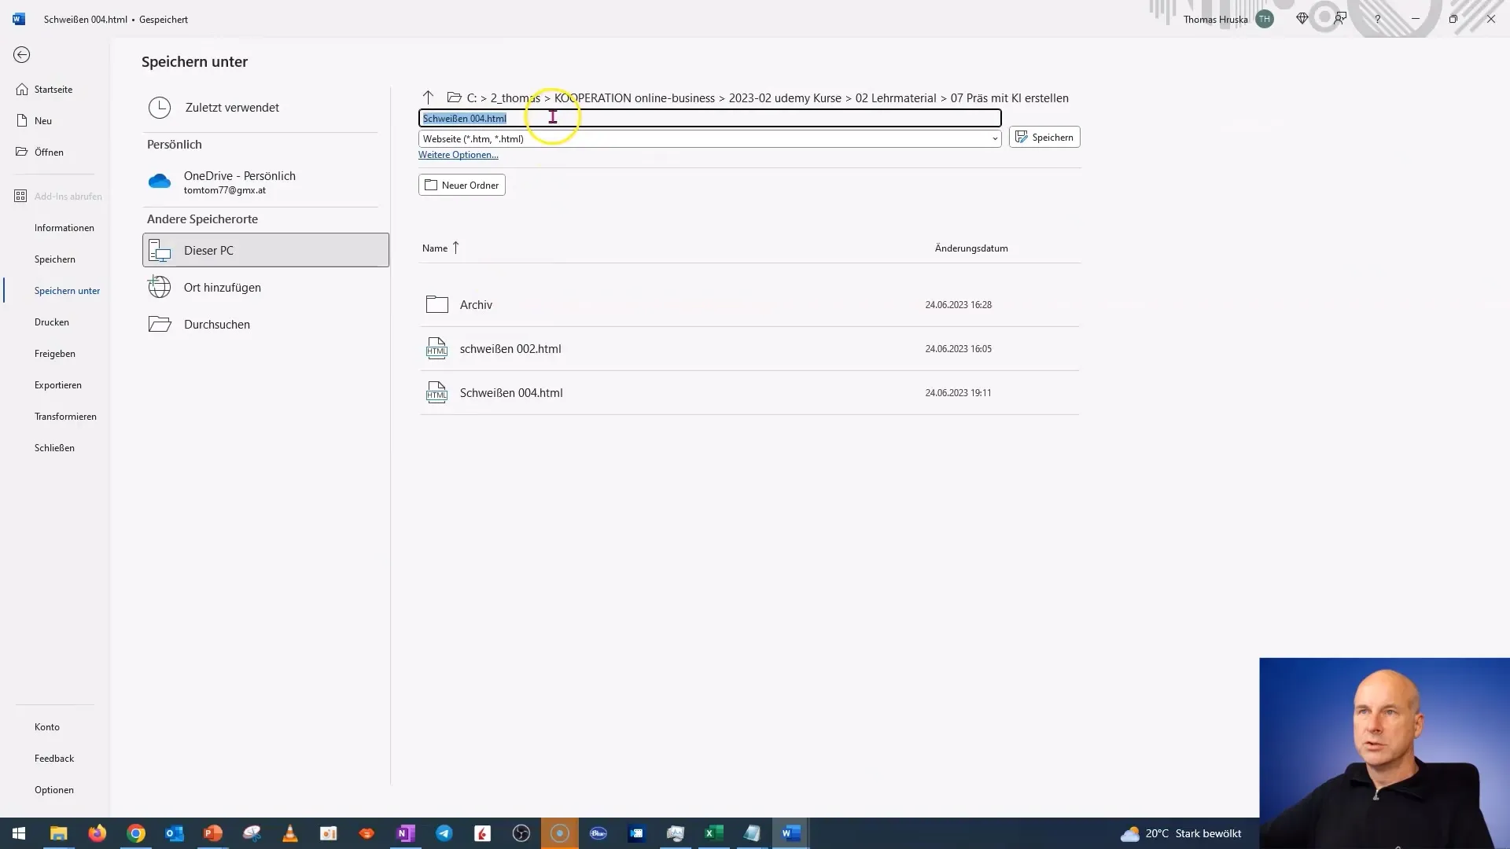The image size is (1510, 849).
Task: Click the Word icon in the taskbar
Action: pyautogui.click(x=791, y=833)
